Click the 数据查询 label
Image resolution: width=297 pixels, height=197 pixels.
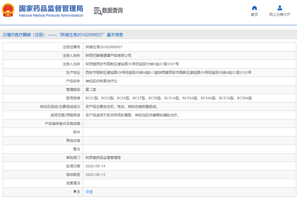[x=112, y=10]
